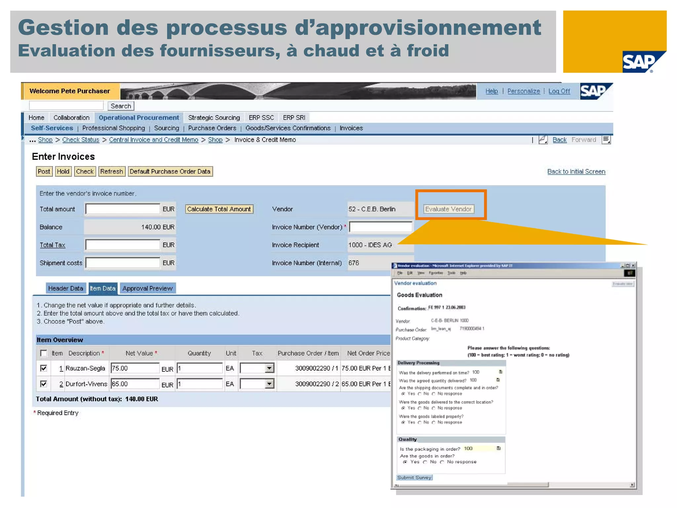Open Invoices submenu item

[351, 128]
